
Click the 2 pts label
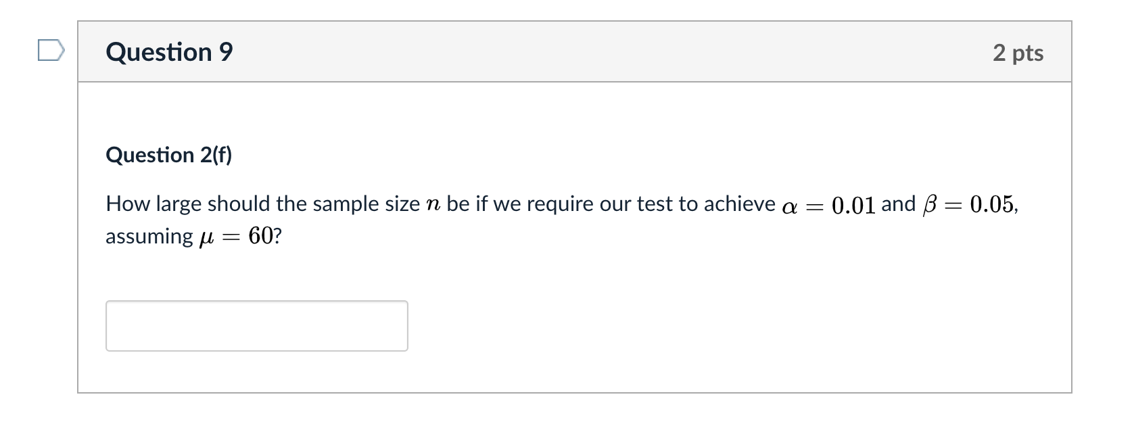point(1018,53)
